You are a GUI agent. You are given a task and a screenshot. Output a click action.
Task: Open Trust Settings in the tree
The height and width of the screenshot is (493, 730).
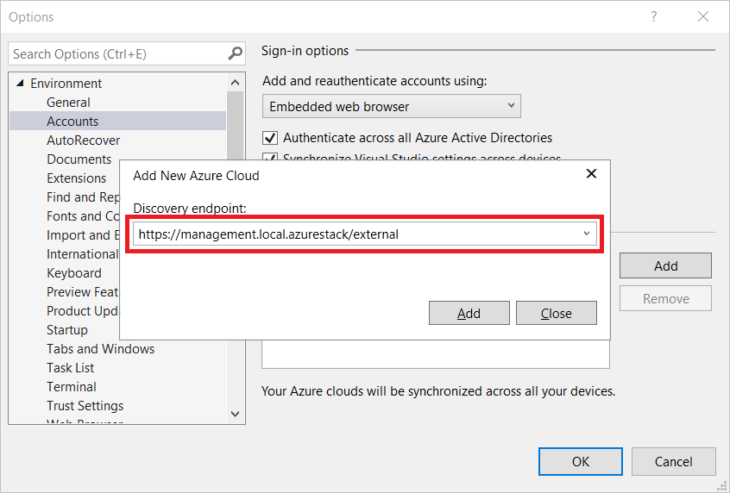coord(85,406)
